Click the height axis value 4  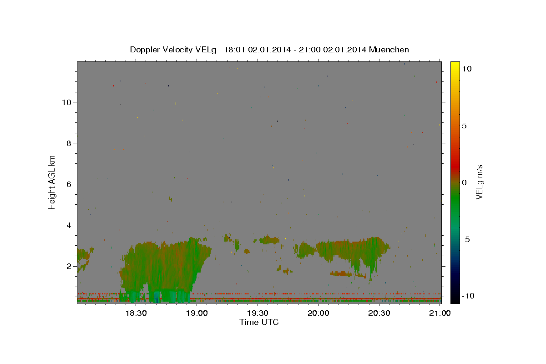(x=69, y=225)
